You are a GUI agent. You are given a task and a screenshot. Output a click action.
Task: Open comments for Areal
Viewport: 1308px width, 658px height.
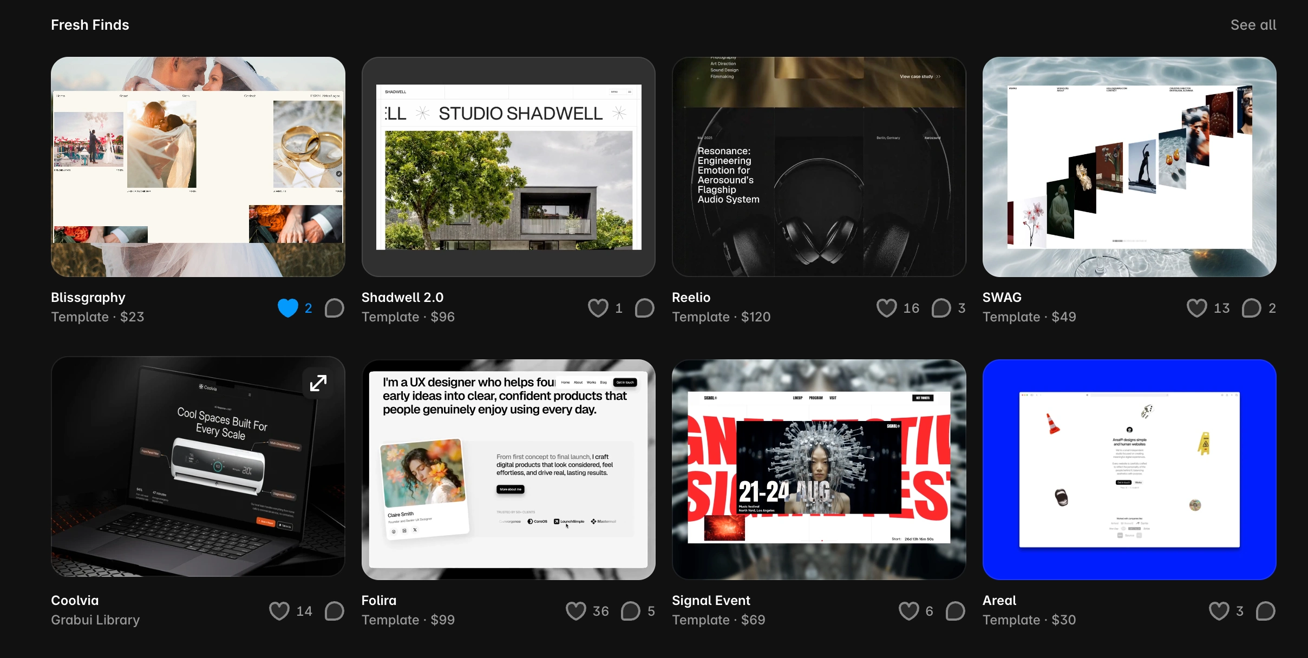1266,611
